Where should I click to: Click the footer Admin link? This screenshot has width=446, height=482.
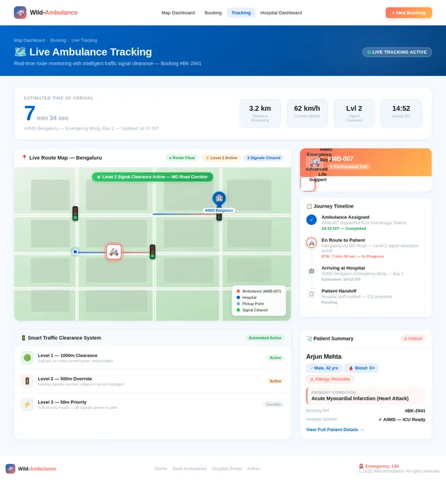click(254, 469)
